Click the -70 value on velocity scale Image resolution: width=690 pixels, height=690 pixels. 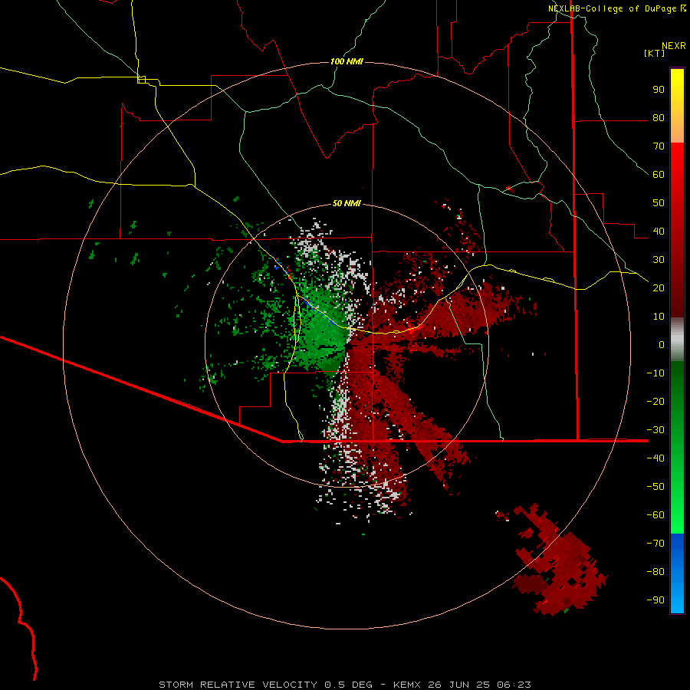(x=655, y=543)
